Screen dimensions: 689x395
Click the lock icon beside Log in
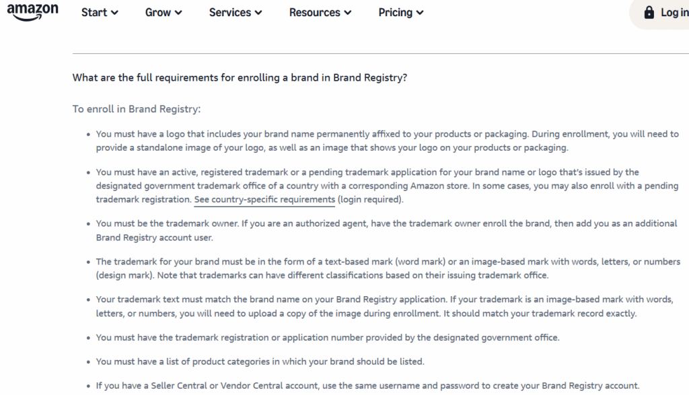[649, 12]
